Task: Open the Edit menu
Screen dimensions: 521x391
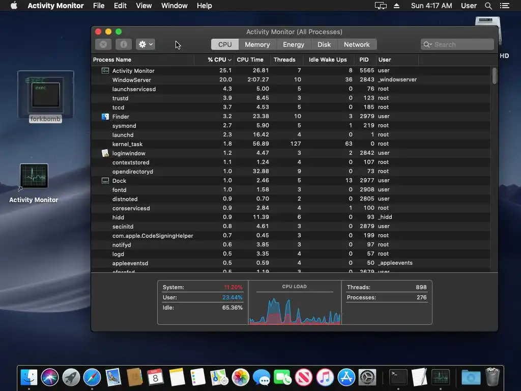Action: pyautogui.click(x=120, y=6)
